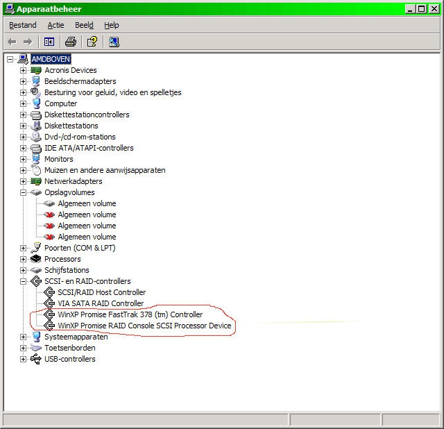The width and height of the screenshot is (444, 429).
Task: Click the SCSI- en RAID-controllers category icon
Action: point(36,281)
